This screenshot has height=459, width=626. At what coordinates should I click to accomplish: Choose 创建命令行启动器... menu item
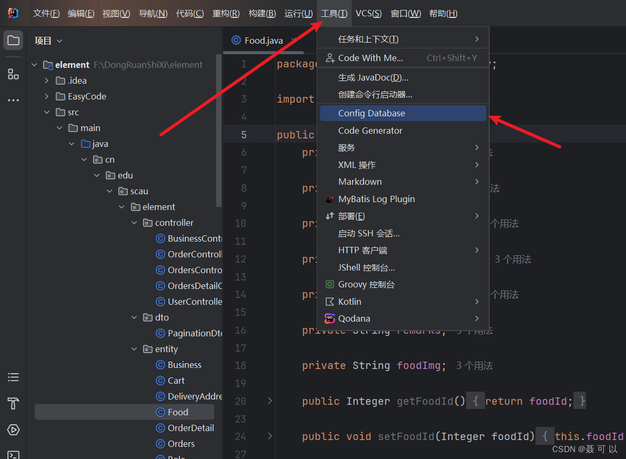403,95
